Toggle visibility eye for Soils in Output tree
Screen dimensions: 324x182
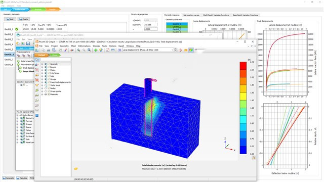point(46,76)
